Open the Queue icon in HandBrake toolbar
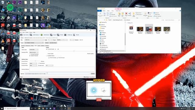The image size is (195, 110). coord(51,35)
